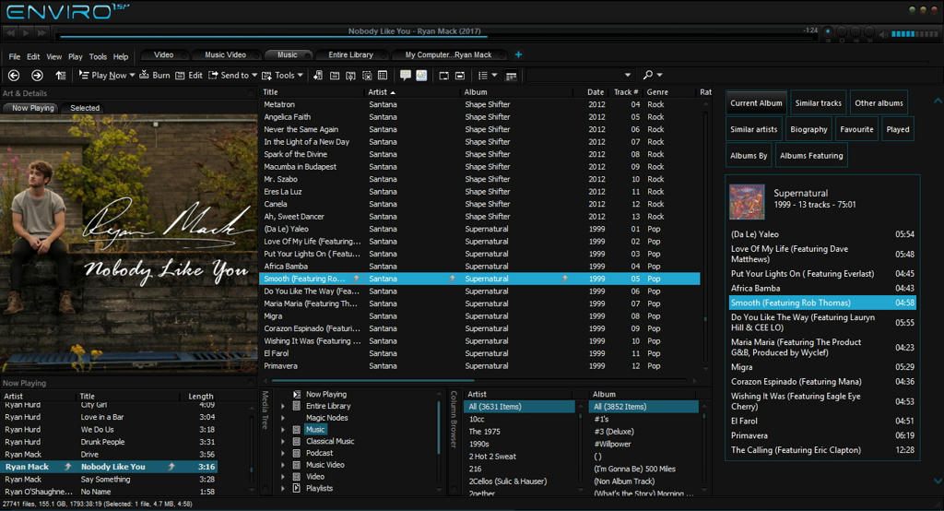The width and height of the screenshot is (944, 511).
Task: Click the top-panel layout icon
Action: click(x=443, y=76)
